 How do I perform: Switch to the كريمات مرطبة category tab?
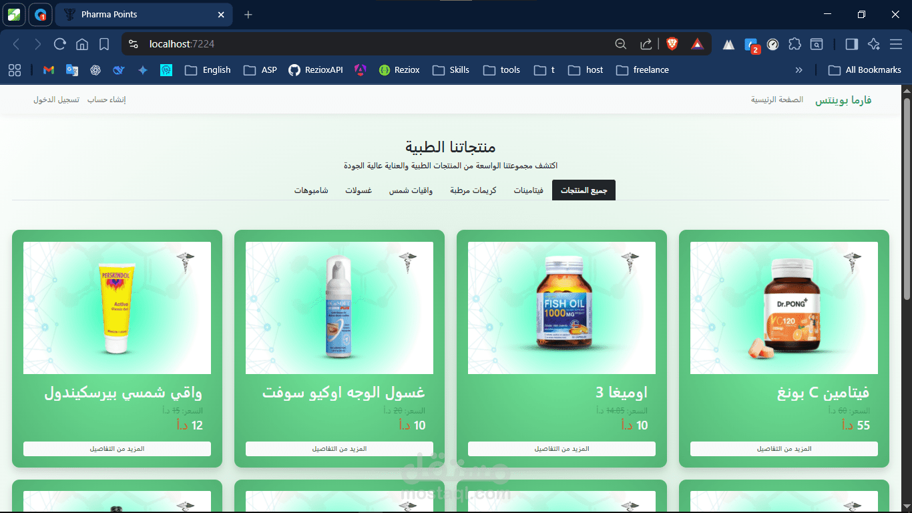(473, 190)
